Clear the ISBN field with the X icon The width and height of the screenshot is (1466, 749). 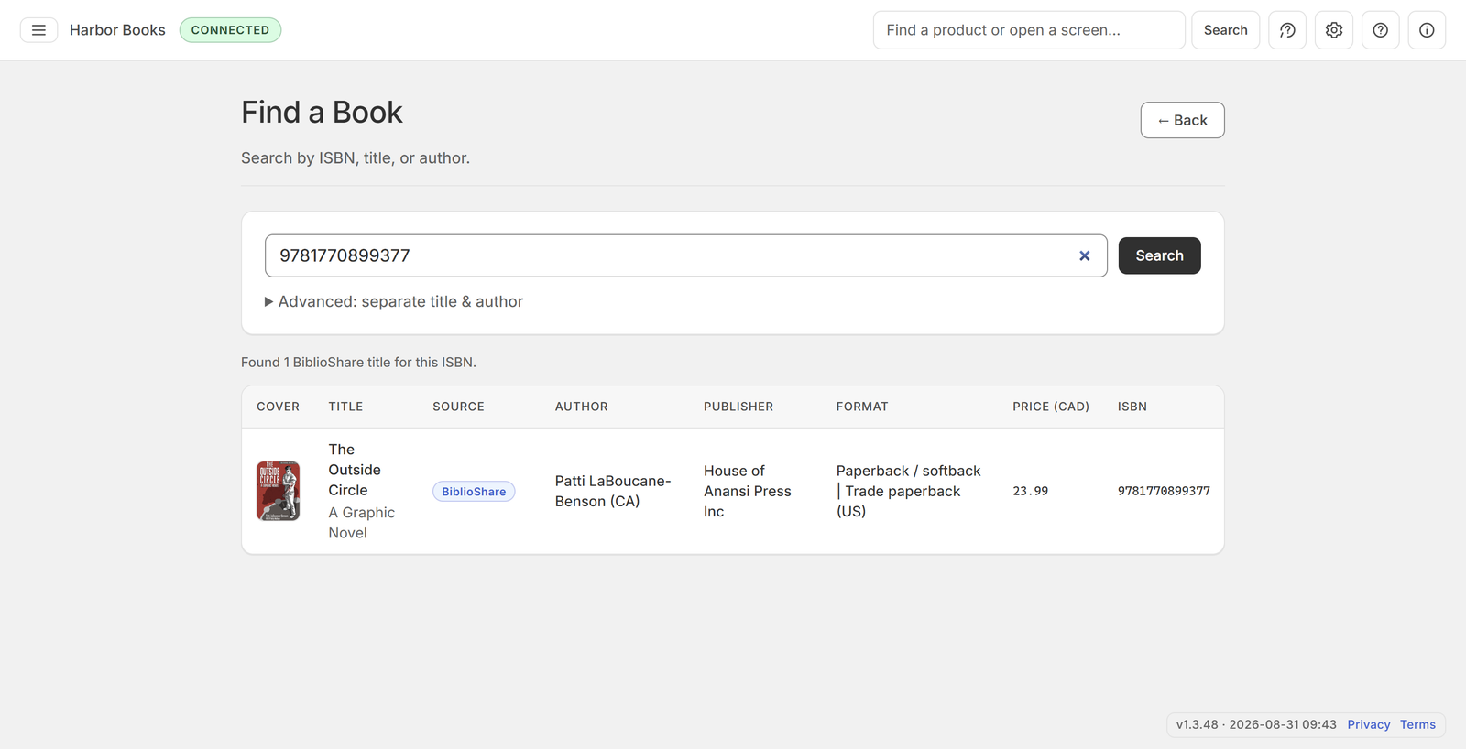pyautogui.click(x=1085, y=255)
